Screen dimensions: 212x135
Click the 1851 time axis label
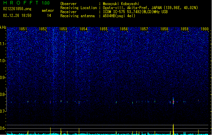23,29
